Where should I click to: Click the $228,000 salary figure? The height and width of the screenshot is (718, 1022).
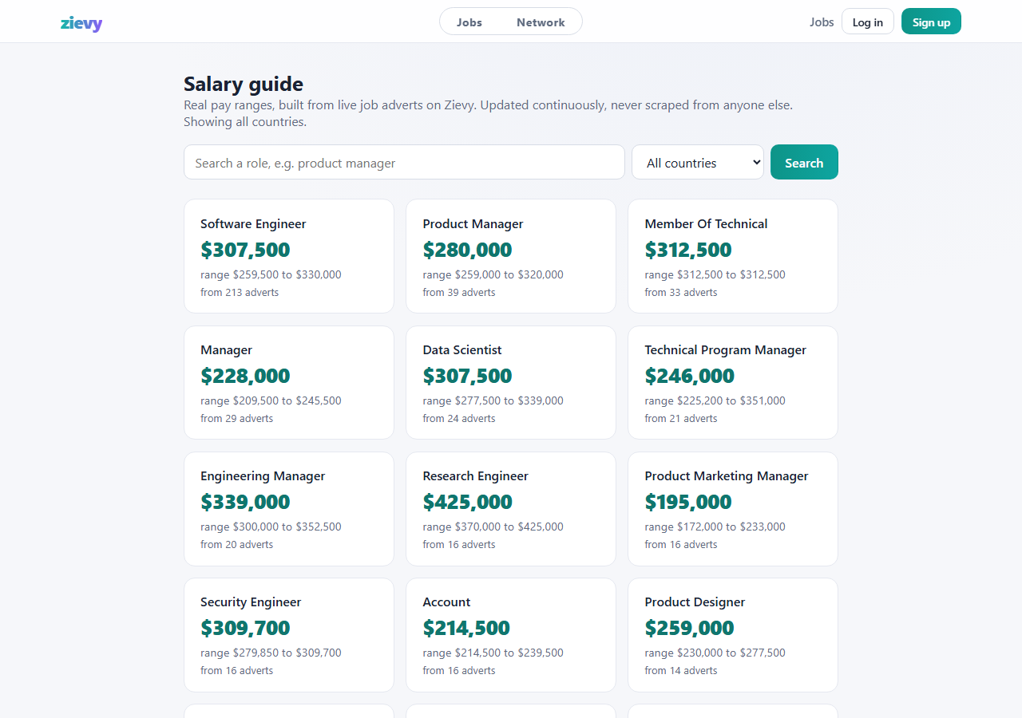point(245,376)
